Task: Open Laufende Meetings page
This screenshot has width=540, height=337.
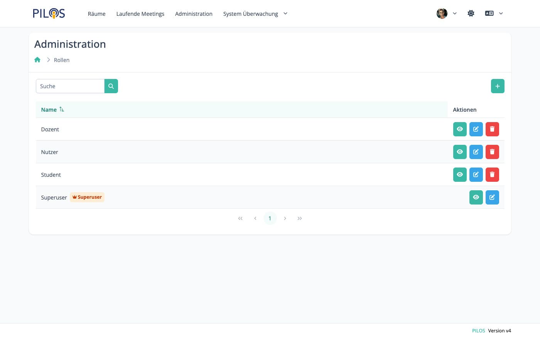Action: click(140, 14)
